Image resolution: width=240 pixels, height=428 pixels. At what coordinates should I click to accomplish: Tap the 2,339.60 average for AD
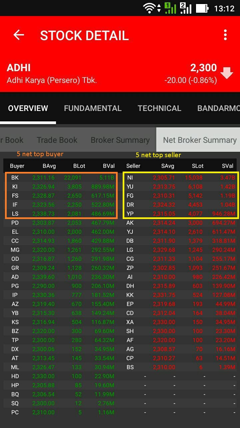click(43, 277)
